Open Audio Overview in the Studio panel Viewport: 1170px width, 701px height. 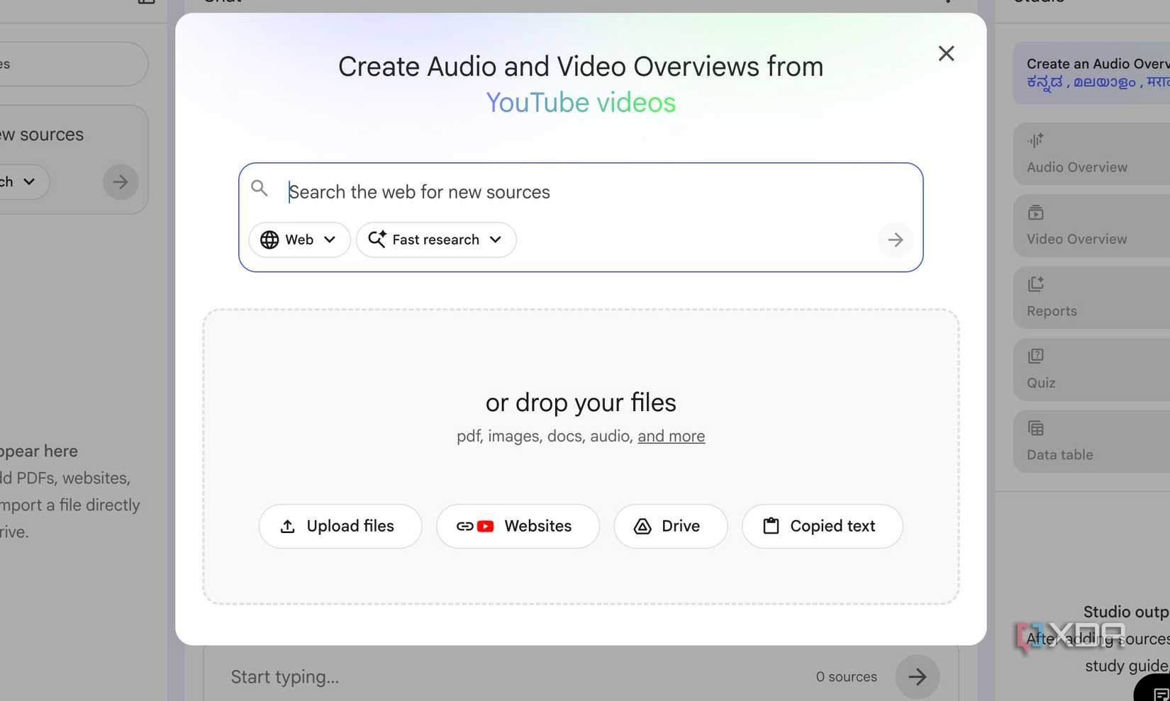(1092, 154)
